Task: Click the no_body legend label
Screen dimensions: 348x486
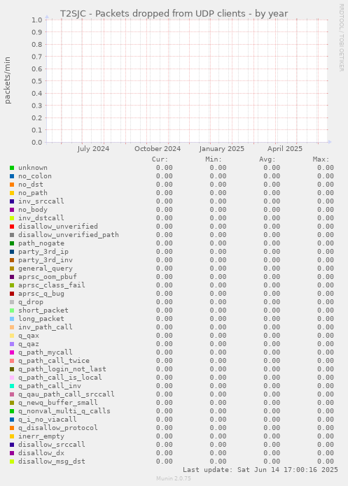Action: point(33,210)
